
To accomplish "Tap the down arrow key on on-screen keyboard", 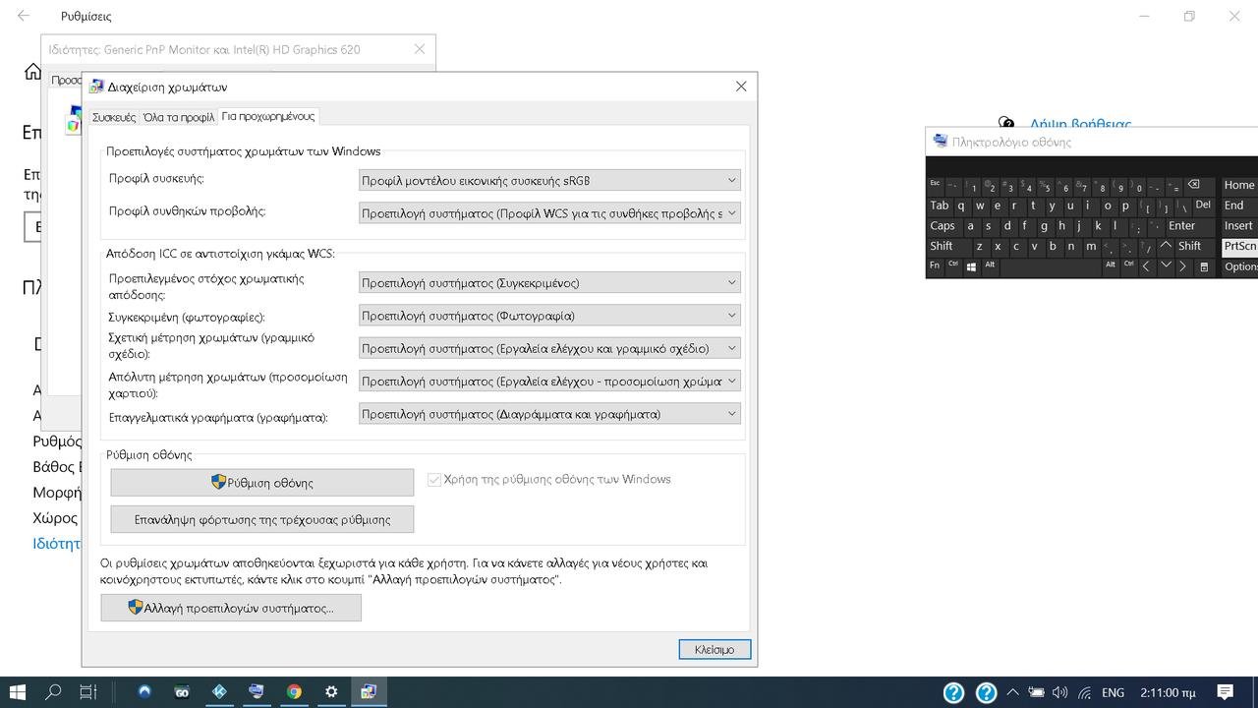I will (1166, 266).
